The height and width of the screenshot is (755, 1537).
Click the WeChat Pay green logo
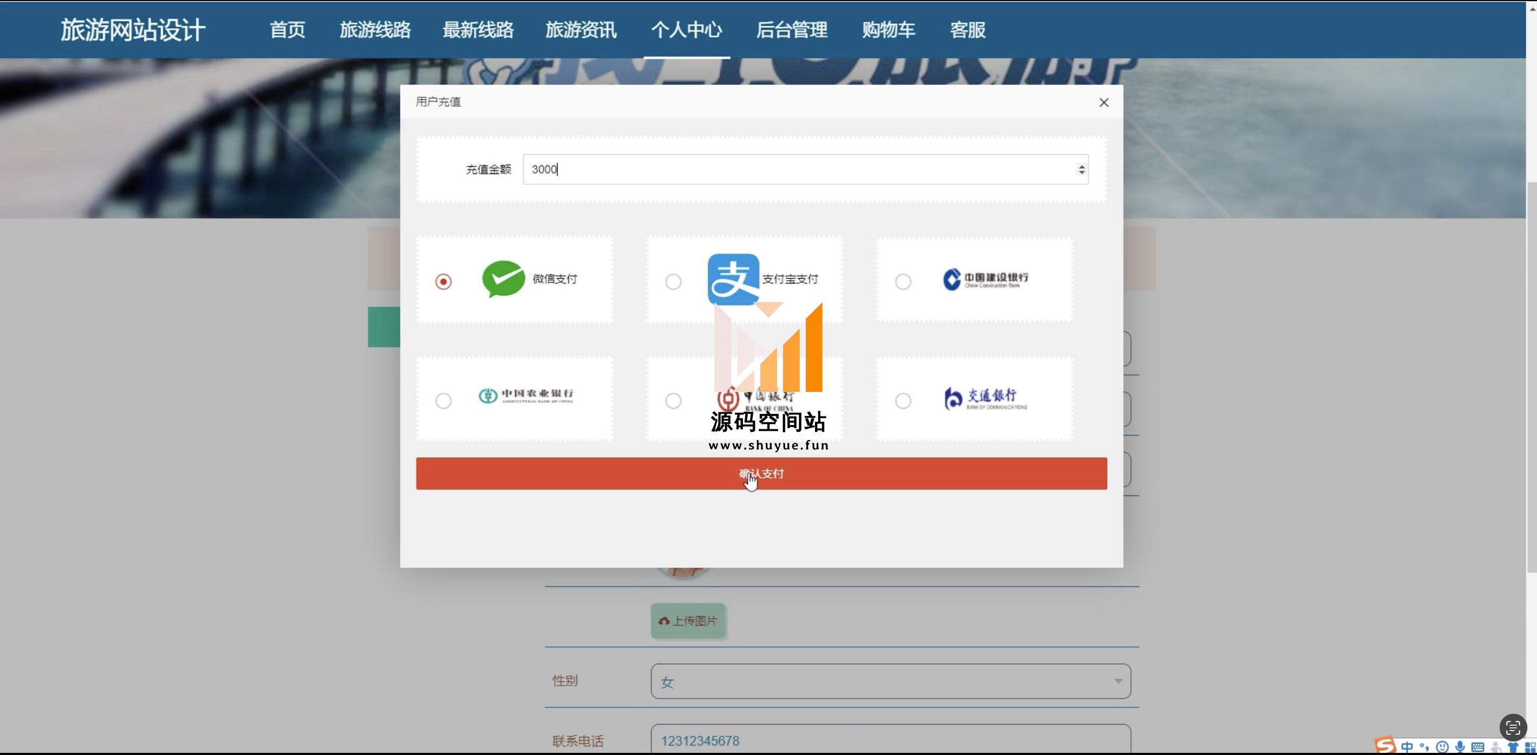tap(503, 279)
